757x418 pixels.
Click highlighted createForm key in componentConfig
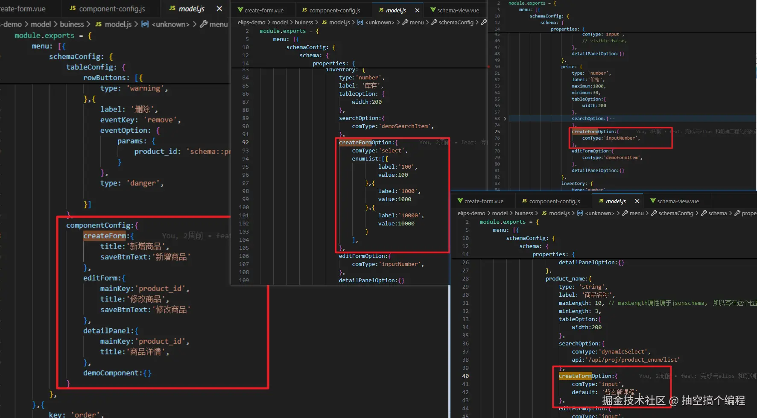click(105, 236)
